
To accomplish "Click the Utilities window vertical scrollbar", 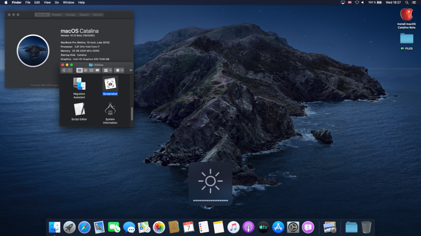I will [132, 114].
